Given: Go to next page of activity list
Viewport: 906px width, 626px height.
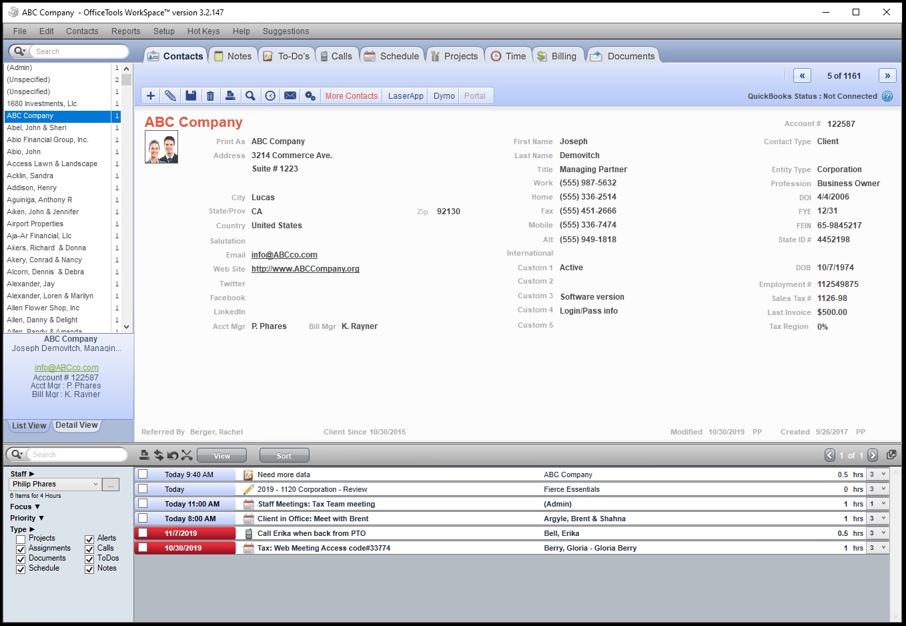Looking at the screenshot, I should tap(873, 455).
